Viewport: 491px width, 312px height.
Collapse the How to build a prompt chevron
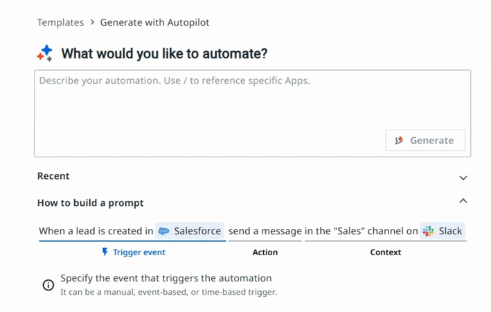[463, 201]
